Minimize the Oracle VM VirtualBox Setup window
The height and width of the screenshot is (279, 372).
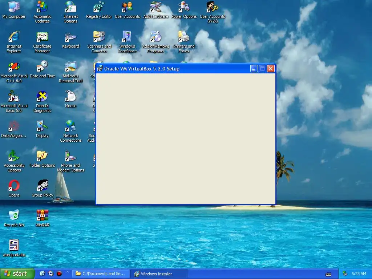[x=254, y=69]
